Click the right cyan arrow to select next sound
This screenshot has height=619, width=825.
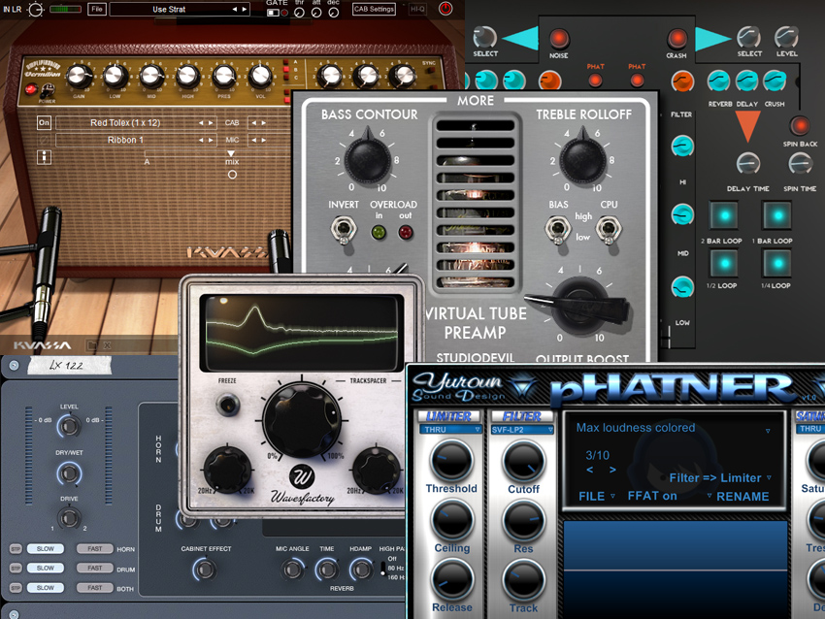[x=713, y=39]
